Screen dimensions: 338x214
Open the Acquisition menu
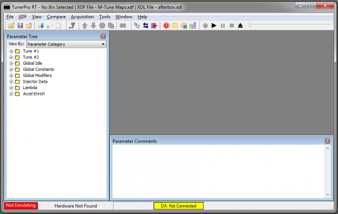pyautogui.click(x=82, y=17)
